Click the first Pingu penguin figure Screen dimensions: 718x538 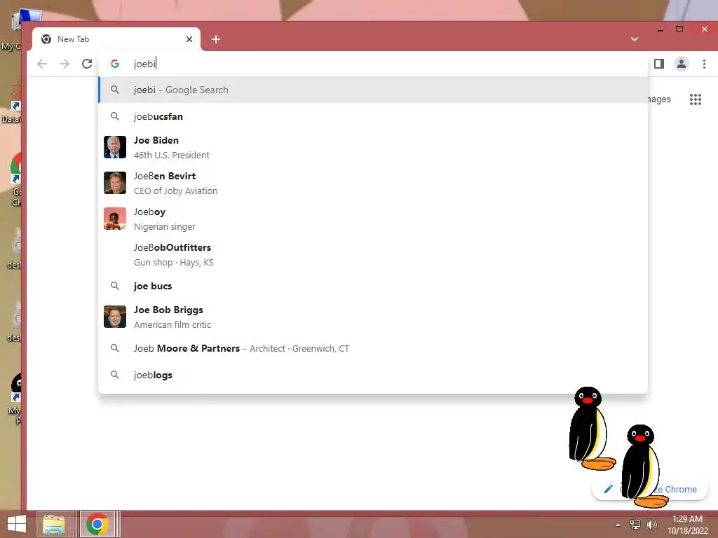[x=590, y=429]
